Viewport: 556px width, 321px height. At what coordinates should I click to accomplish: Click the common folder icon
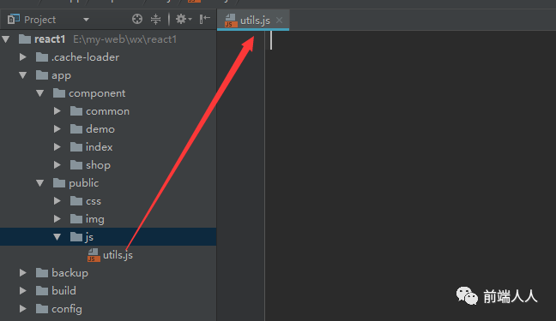click(x=76, y=111)
